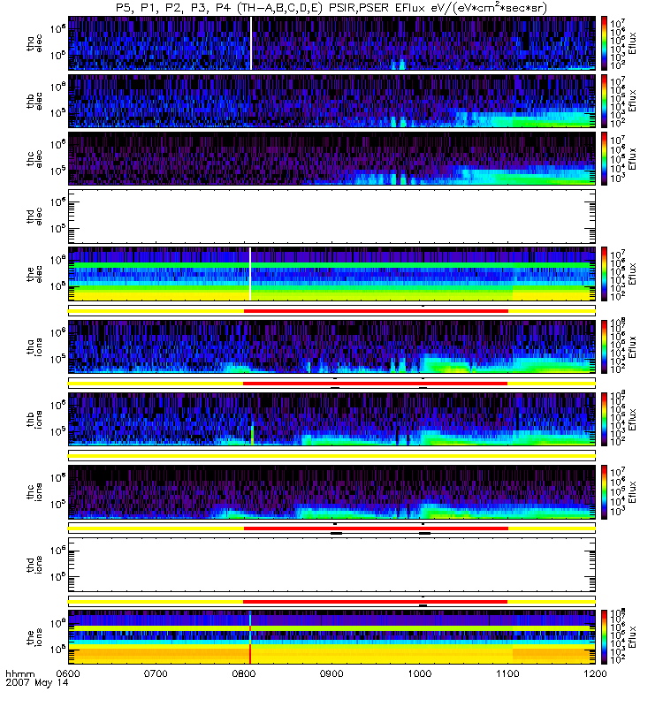Viewport: 663px width, 707px height.
Task: Click the color bar beside thc elec panel
Action: click(604, 159)
